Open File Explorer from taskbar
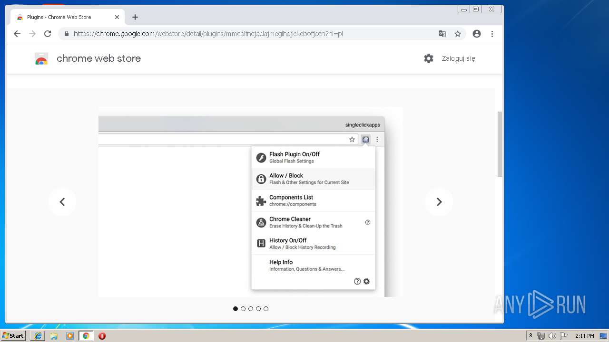This screenshot has width=609, height=342. [x=54, y=336]
